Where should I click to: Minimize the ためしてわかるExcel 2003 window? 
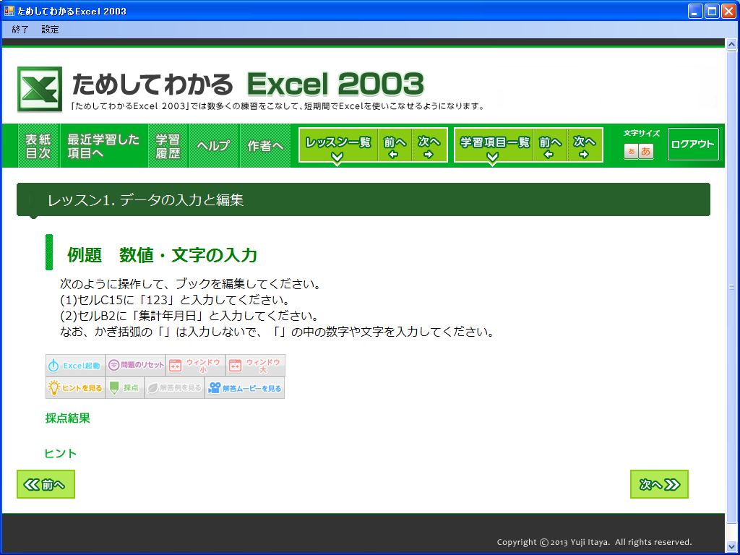[695, 11]
